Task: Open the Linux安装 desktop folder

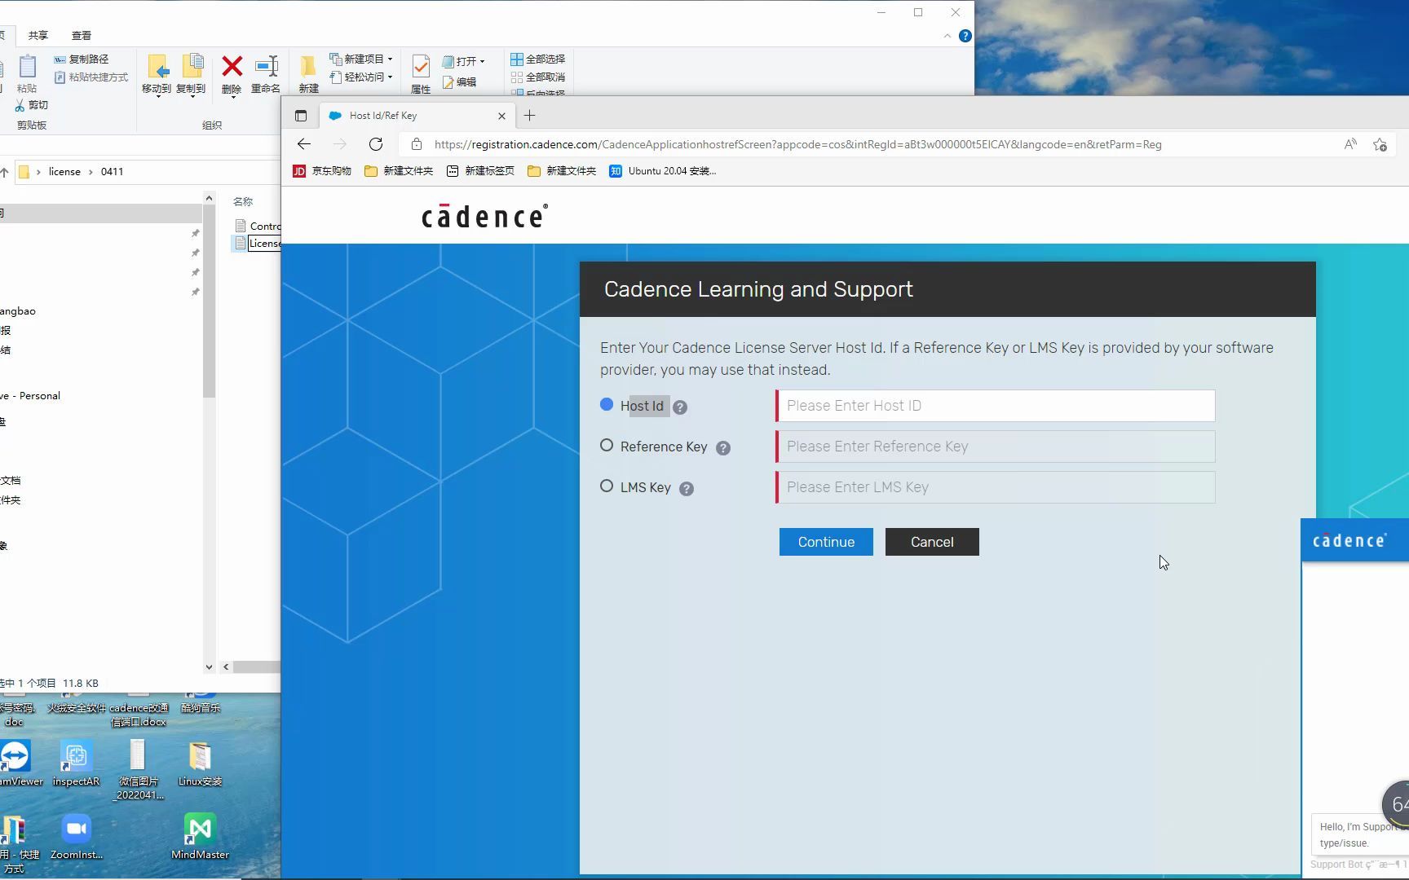Action: point(200,763)
